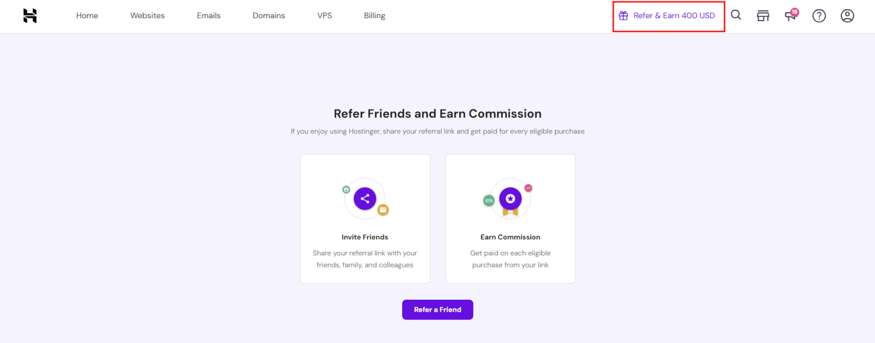This screenshot has width=875, height=343.
Task: Open the announcements megaphone icon
Action: pos(790,15)
